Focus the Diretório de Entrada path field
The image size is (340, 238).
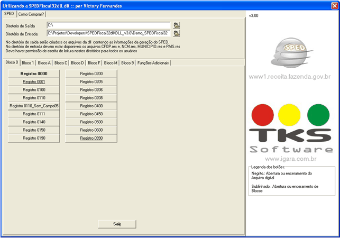pyautogui.click(x=108, y=33)
